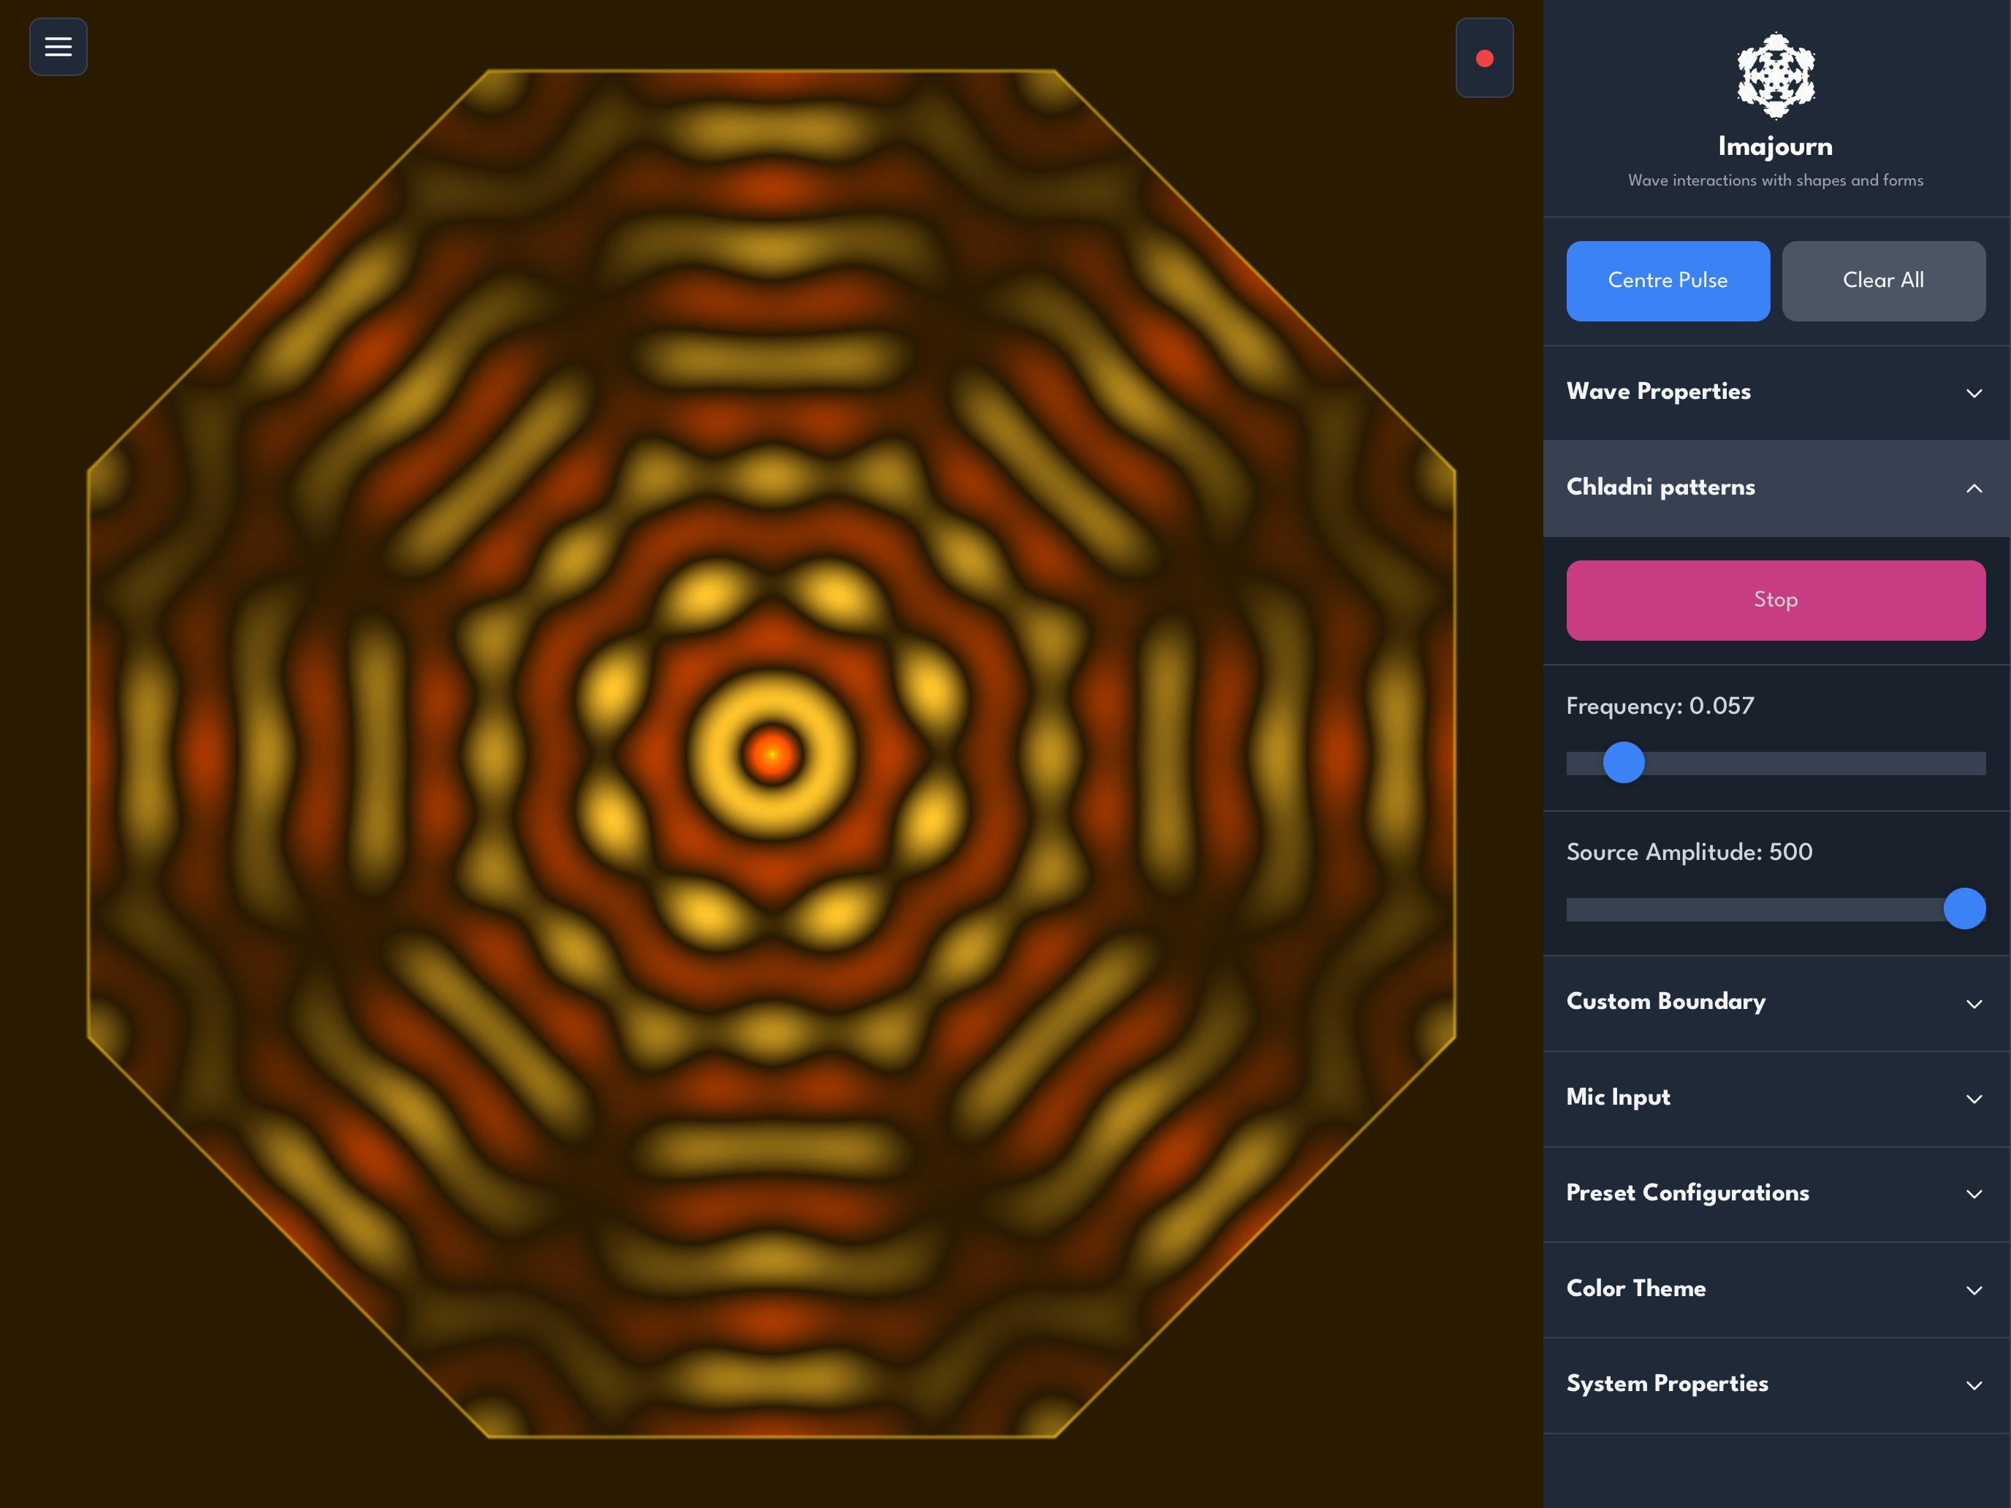
Task: Click the Imajourn snowflake logo
Action: coord(1775,75)
